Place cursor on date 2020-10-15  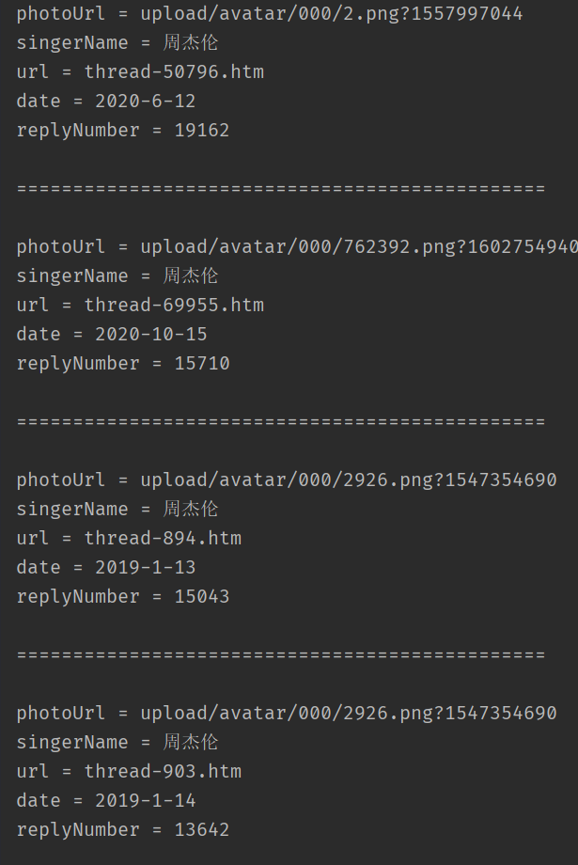pos(112,334)
